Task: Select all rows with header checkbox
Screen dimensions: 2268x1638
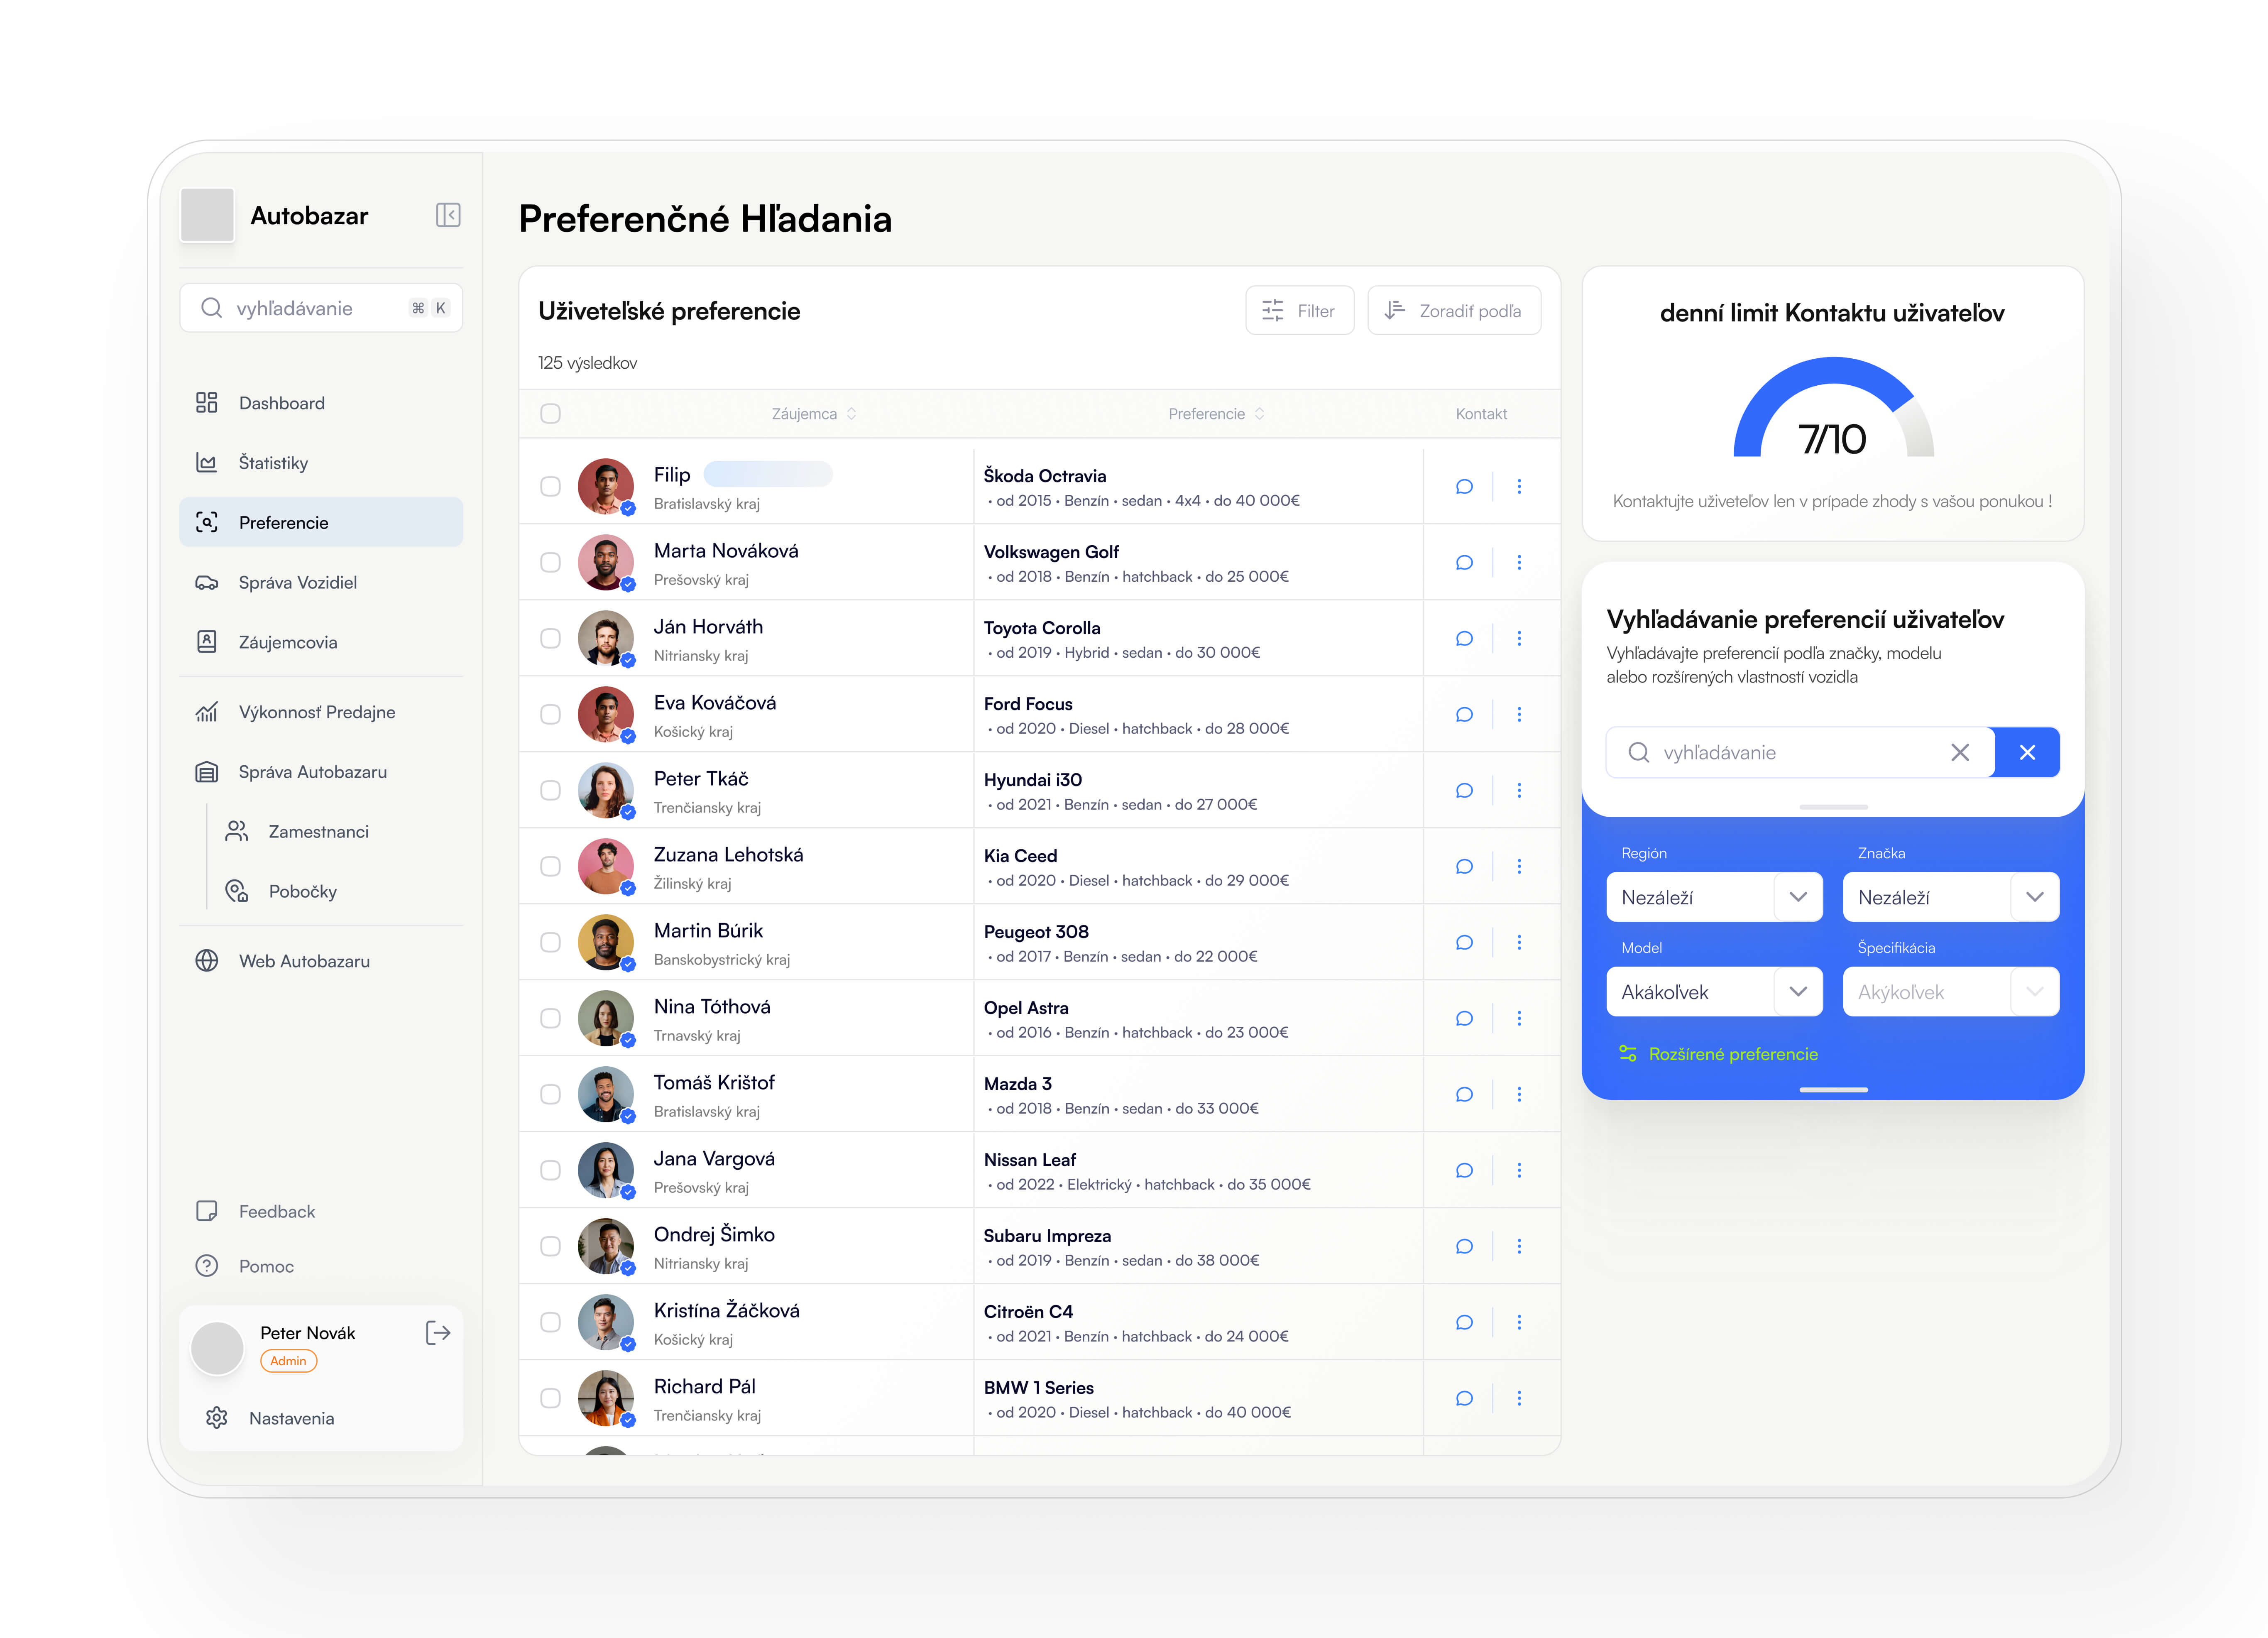Action: 550,414
